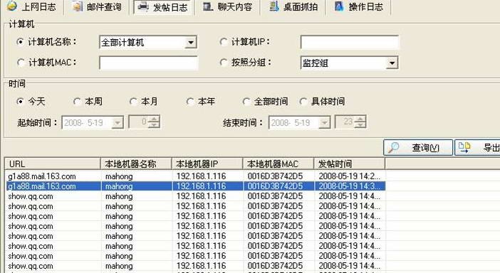Sort by 本地机器名称 column header
This screenshot has width=500, height=273.
[136, 164]
